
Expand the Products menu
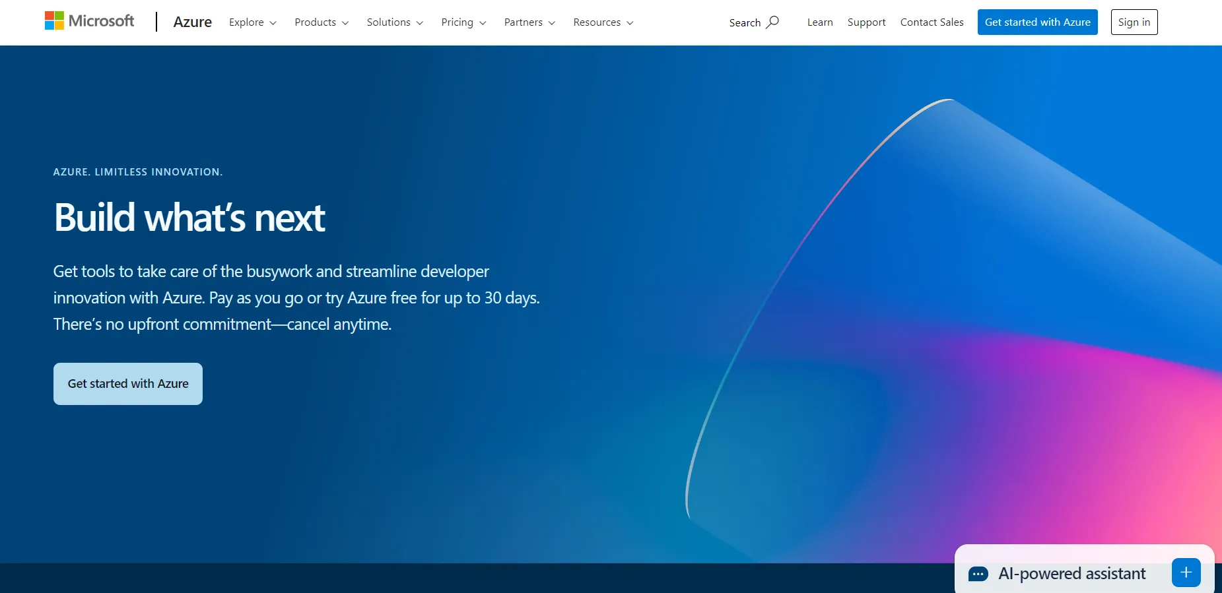(x=322, y=22)
